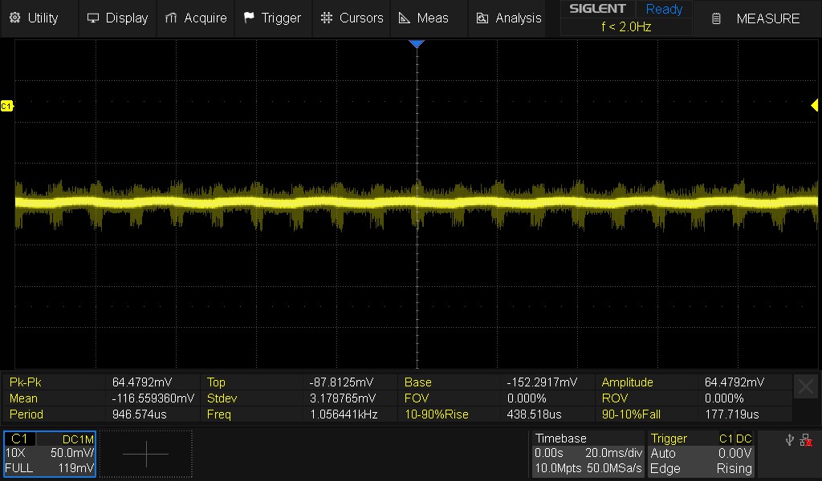
Task: Close the measurement results table
Action: pos(806,387)
